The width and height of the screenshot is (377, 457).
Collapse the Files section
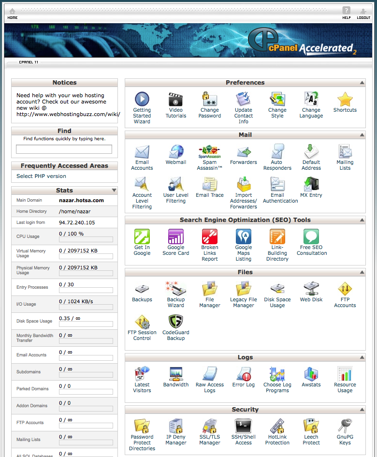[x=362, y=272]
